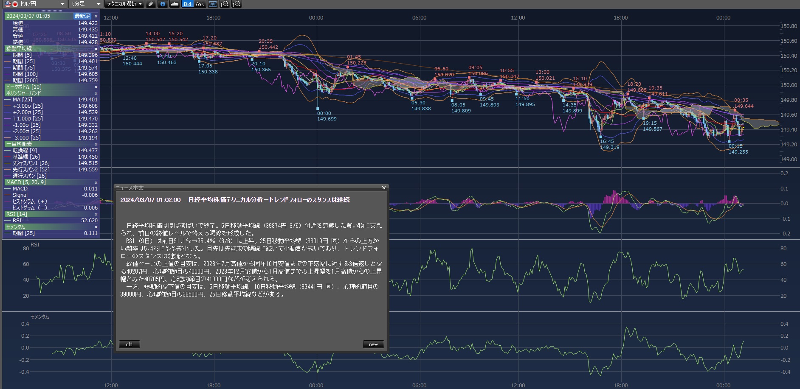
Task: Zoom in the chart vertically
Action: [237, 4]
